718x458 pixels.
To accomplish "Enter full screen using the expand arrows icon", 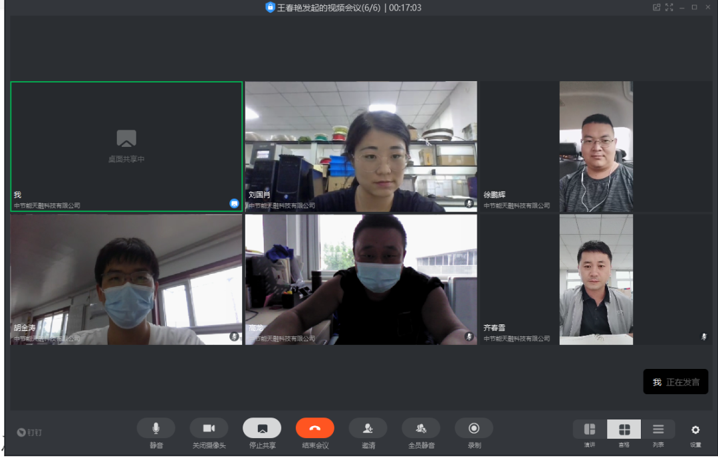I will (x=669, y=7).
